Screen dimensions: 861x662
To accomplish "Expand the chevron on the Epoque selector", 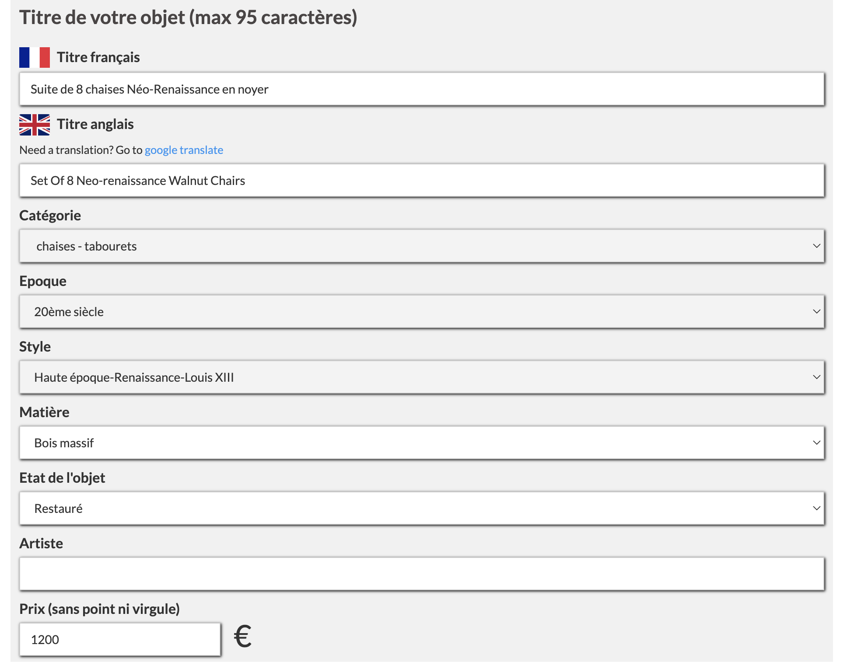I will [x=815, y=311].
